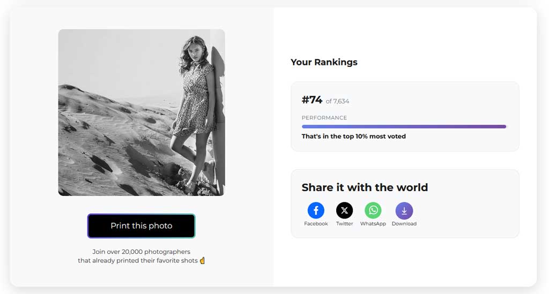Click 'that already printed their favorite shots' line
The image size is (549, 294).
pos(138,260)
